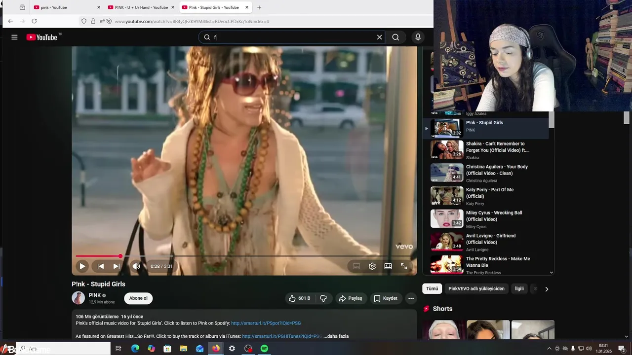Screen dimensions: 632x355
Task: Open Task View in the taskbar
Action: 118,349
